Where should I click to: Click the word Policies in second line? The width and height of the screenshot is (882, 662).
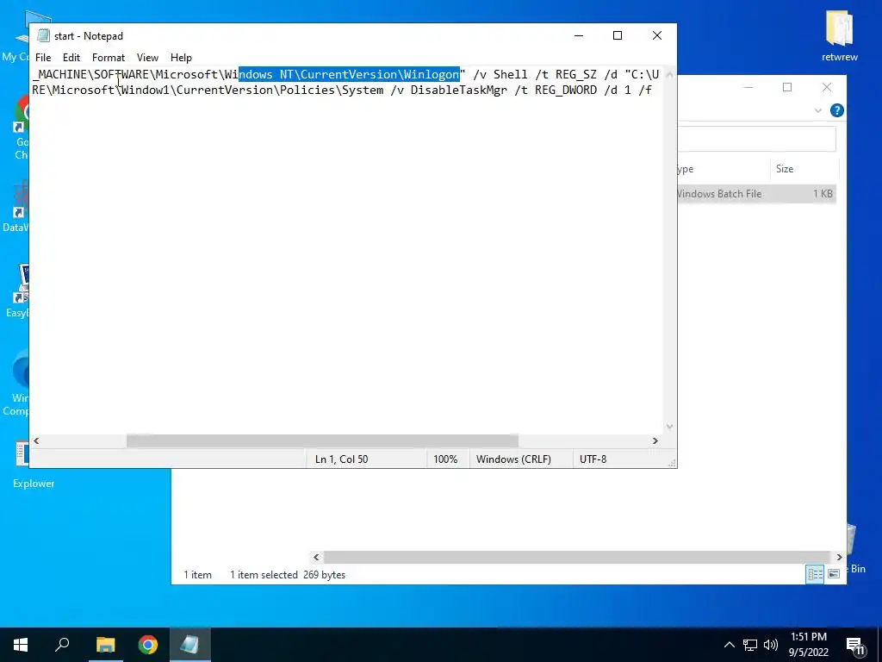[307, 90]
